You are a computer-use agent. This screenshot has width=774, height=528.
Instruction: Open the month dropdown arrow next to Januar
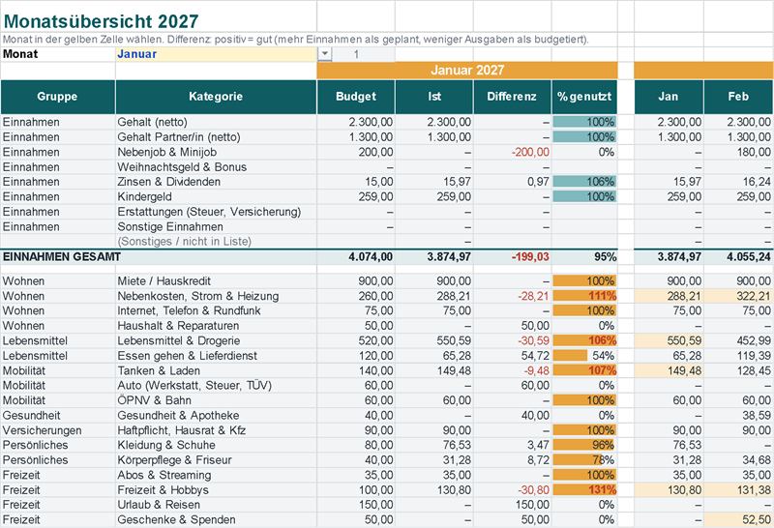click(x=324, y=54)
